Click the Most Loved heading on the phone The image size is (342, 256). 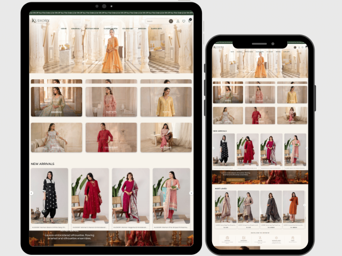pyautogui.click(x=220, y=189)
